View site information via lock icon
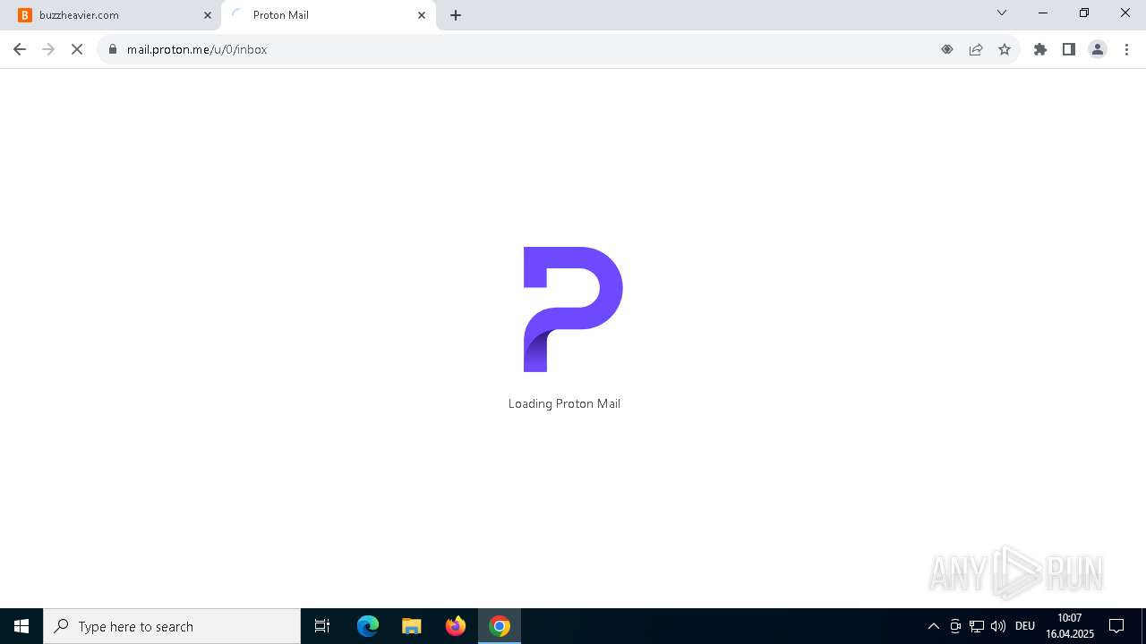This screenshot has width=1146, height=644. click(113, 49)
